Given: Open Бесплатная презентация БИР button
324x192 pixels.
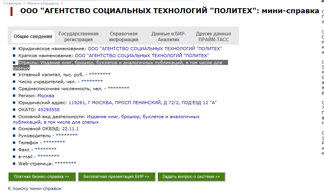Looking at the screenshot, I should pyautogui.click(x=117, y=176).
